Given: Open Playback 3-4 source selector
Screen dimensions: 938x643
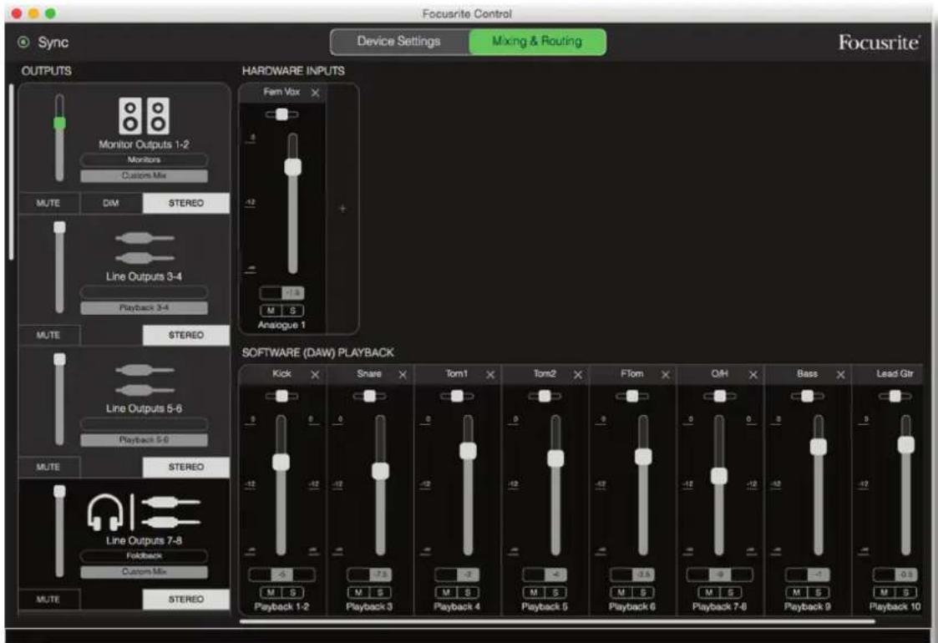Looking at the screenshot, I should pyautogui.click(x=145, y=307).
